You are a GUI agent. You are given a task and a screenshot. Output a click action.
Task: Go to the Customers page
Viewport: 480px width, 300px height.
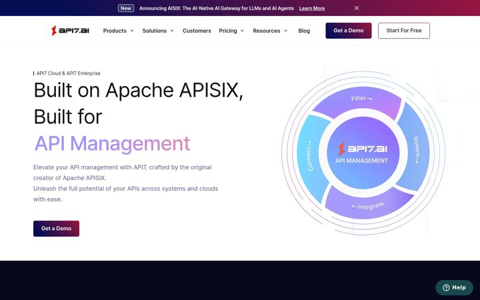tap(197, 31)
